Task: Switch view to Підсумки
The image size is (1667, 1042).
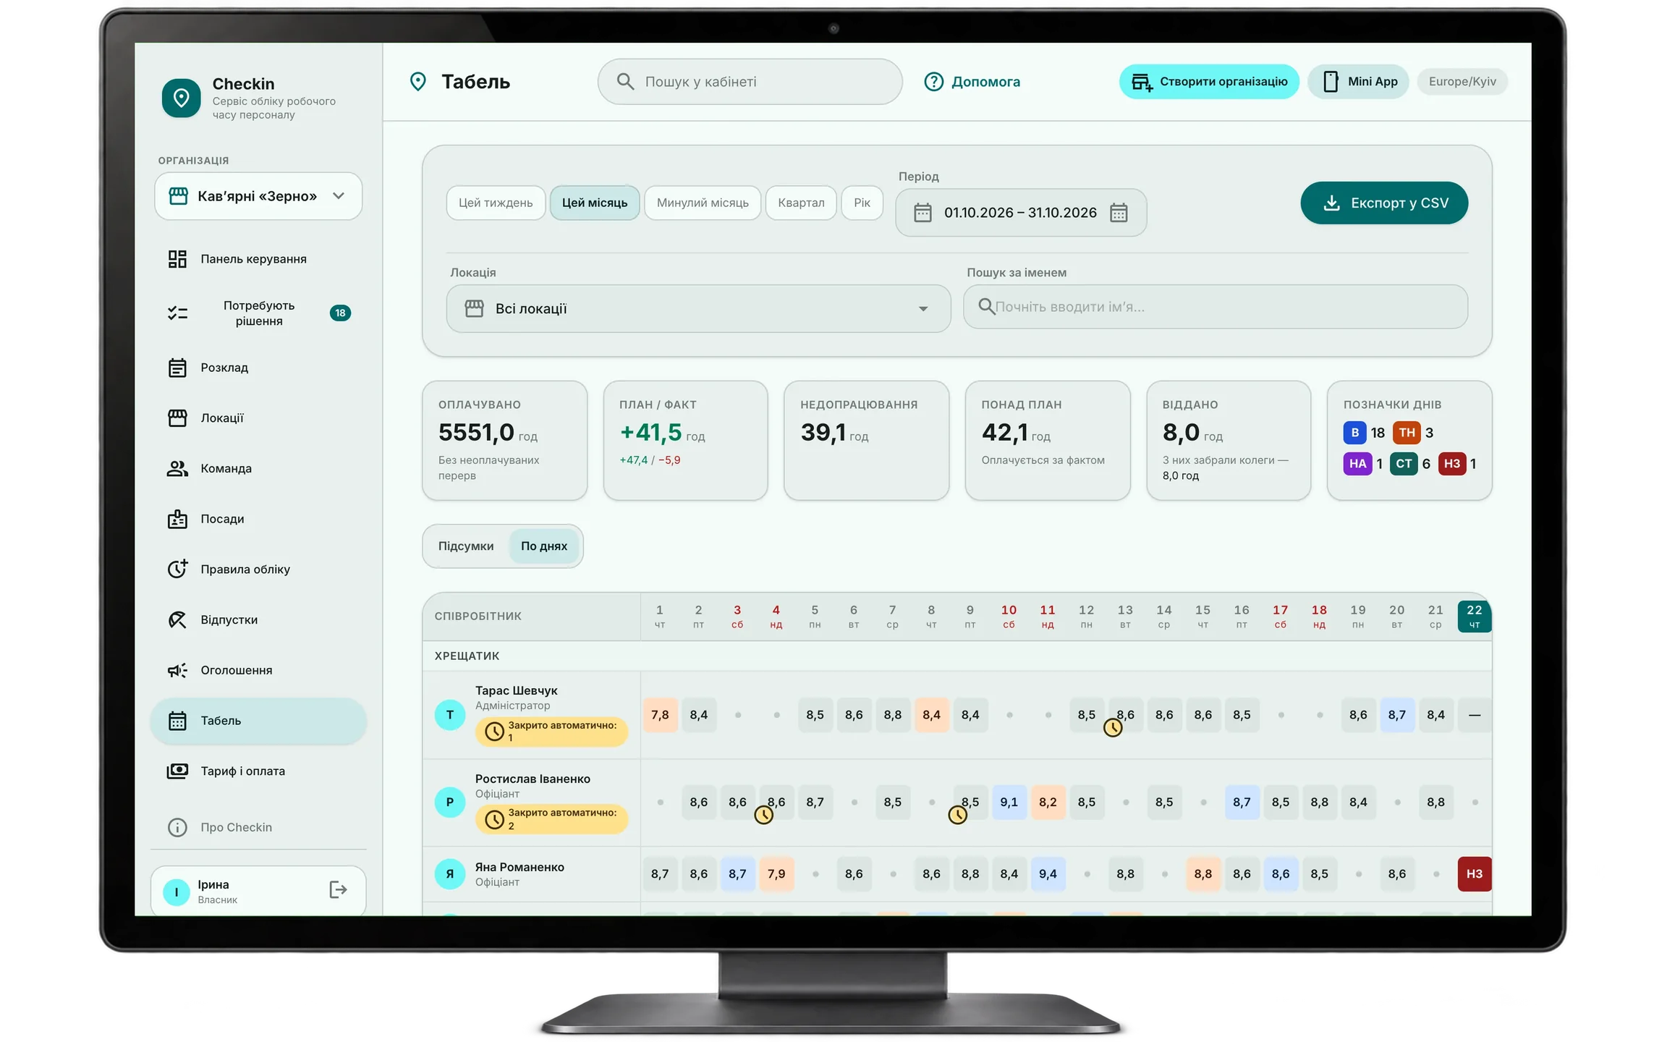Action: click(x=466, y=546)
